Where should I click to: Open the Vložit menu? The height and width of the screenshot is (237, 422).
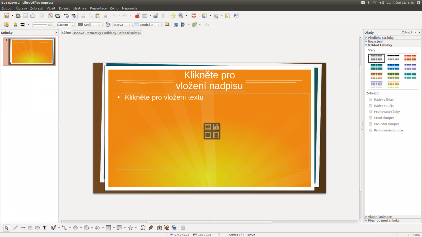51,8
